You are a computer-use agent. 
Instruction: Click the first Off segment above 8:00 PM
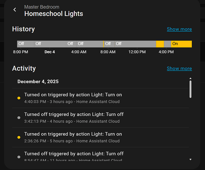pos(25,44)
